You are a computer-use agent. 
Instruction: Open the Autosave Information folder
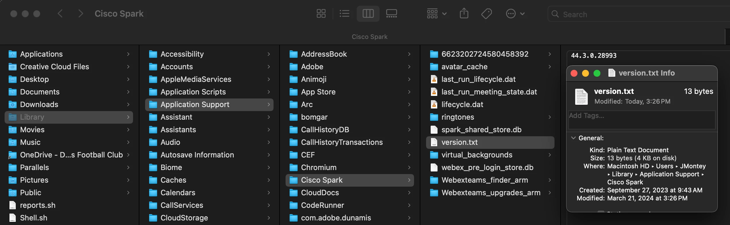209,155
